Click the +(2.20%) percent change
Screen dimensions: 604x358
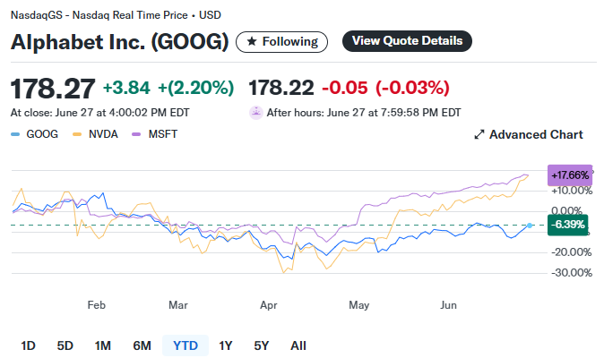coord(195,88)
